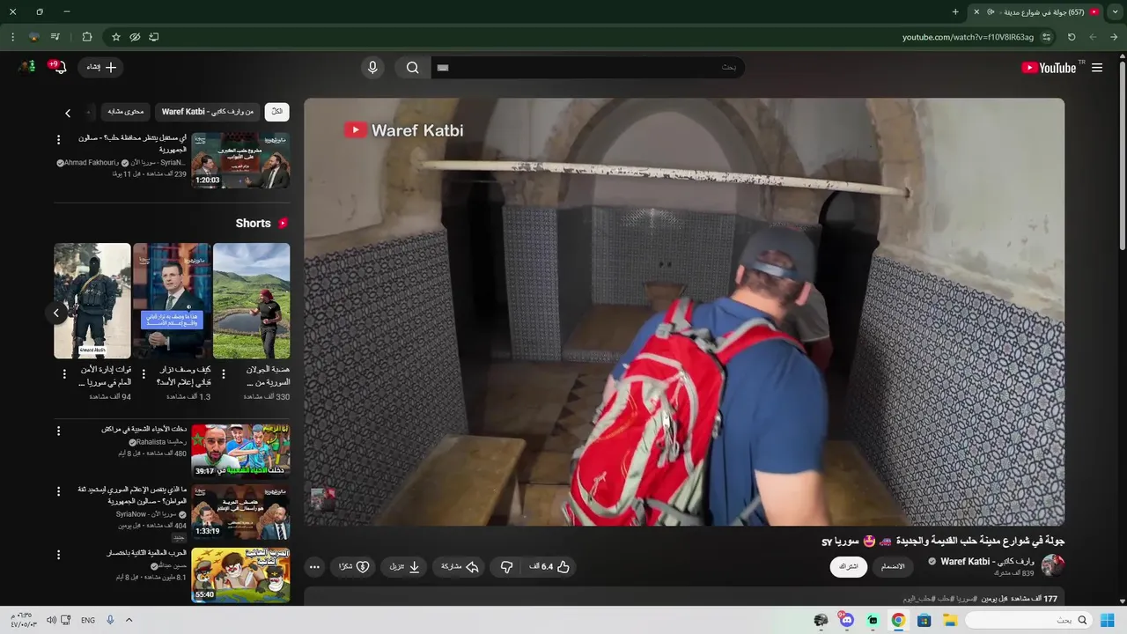
Task: Open the Golan Heights short thumbnail
Action: pos(251,301)
